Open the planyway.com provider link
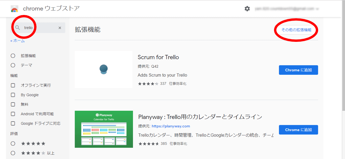Screen dimensions: 345x159 tap(171, 126)
